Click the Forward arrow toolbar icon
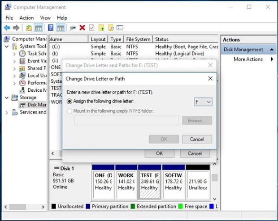This screenshot has height=221, width=278. click(x=16, y=28)
